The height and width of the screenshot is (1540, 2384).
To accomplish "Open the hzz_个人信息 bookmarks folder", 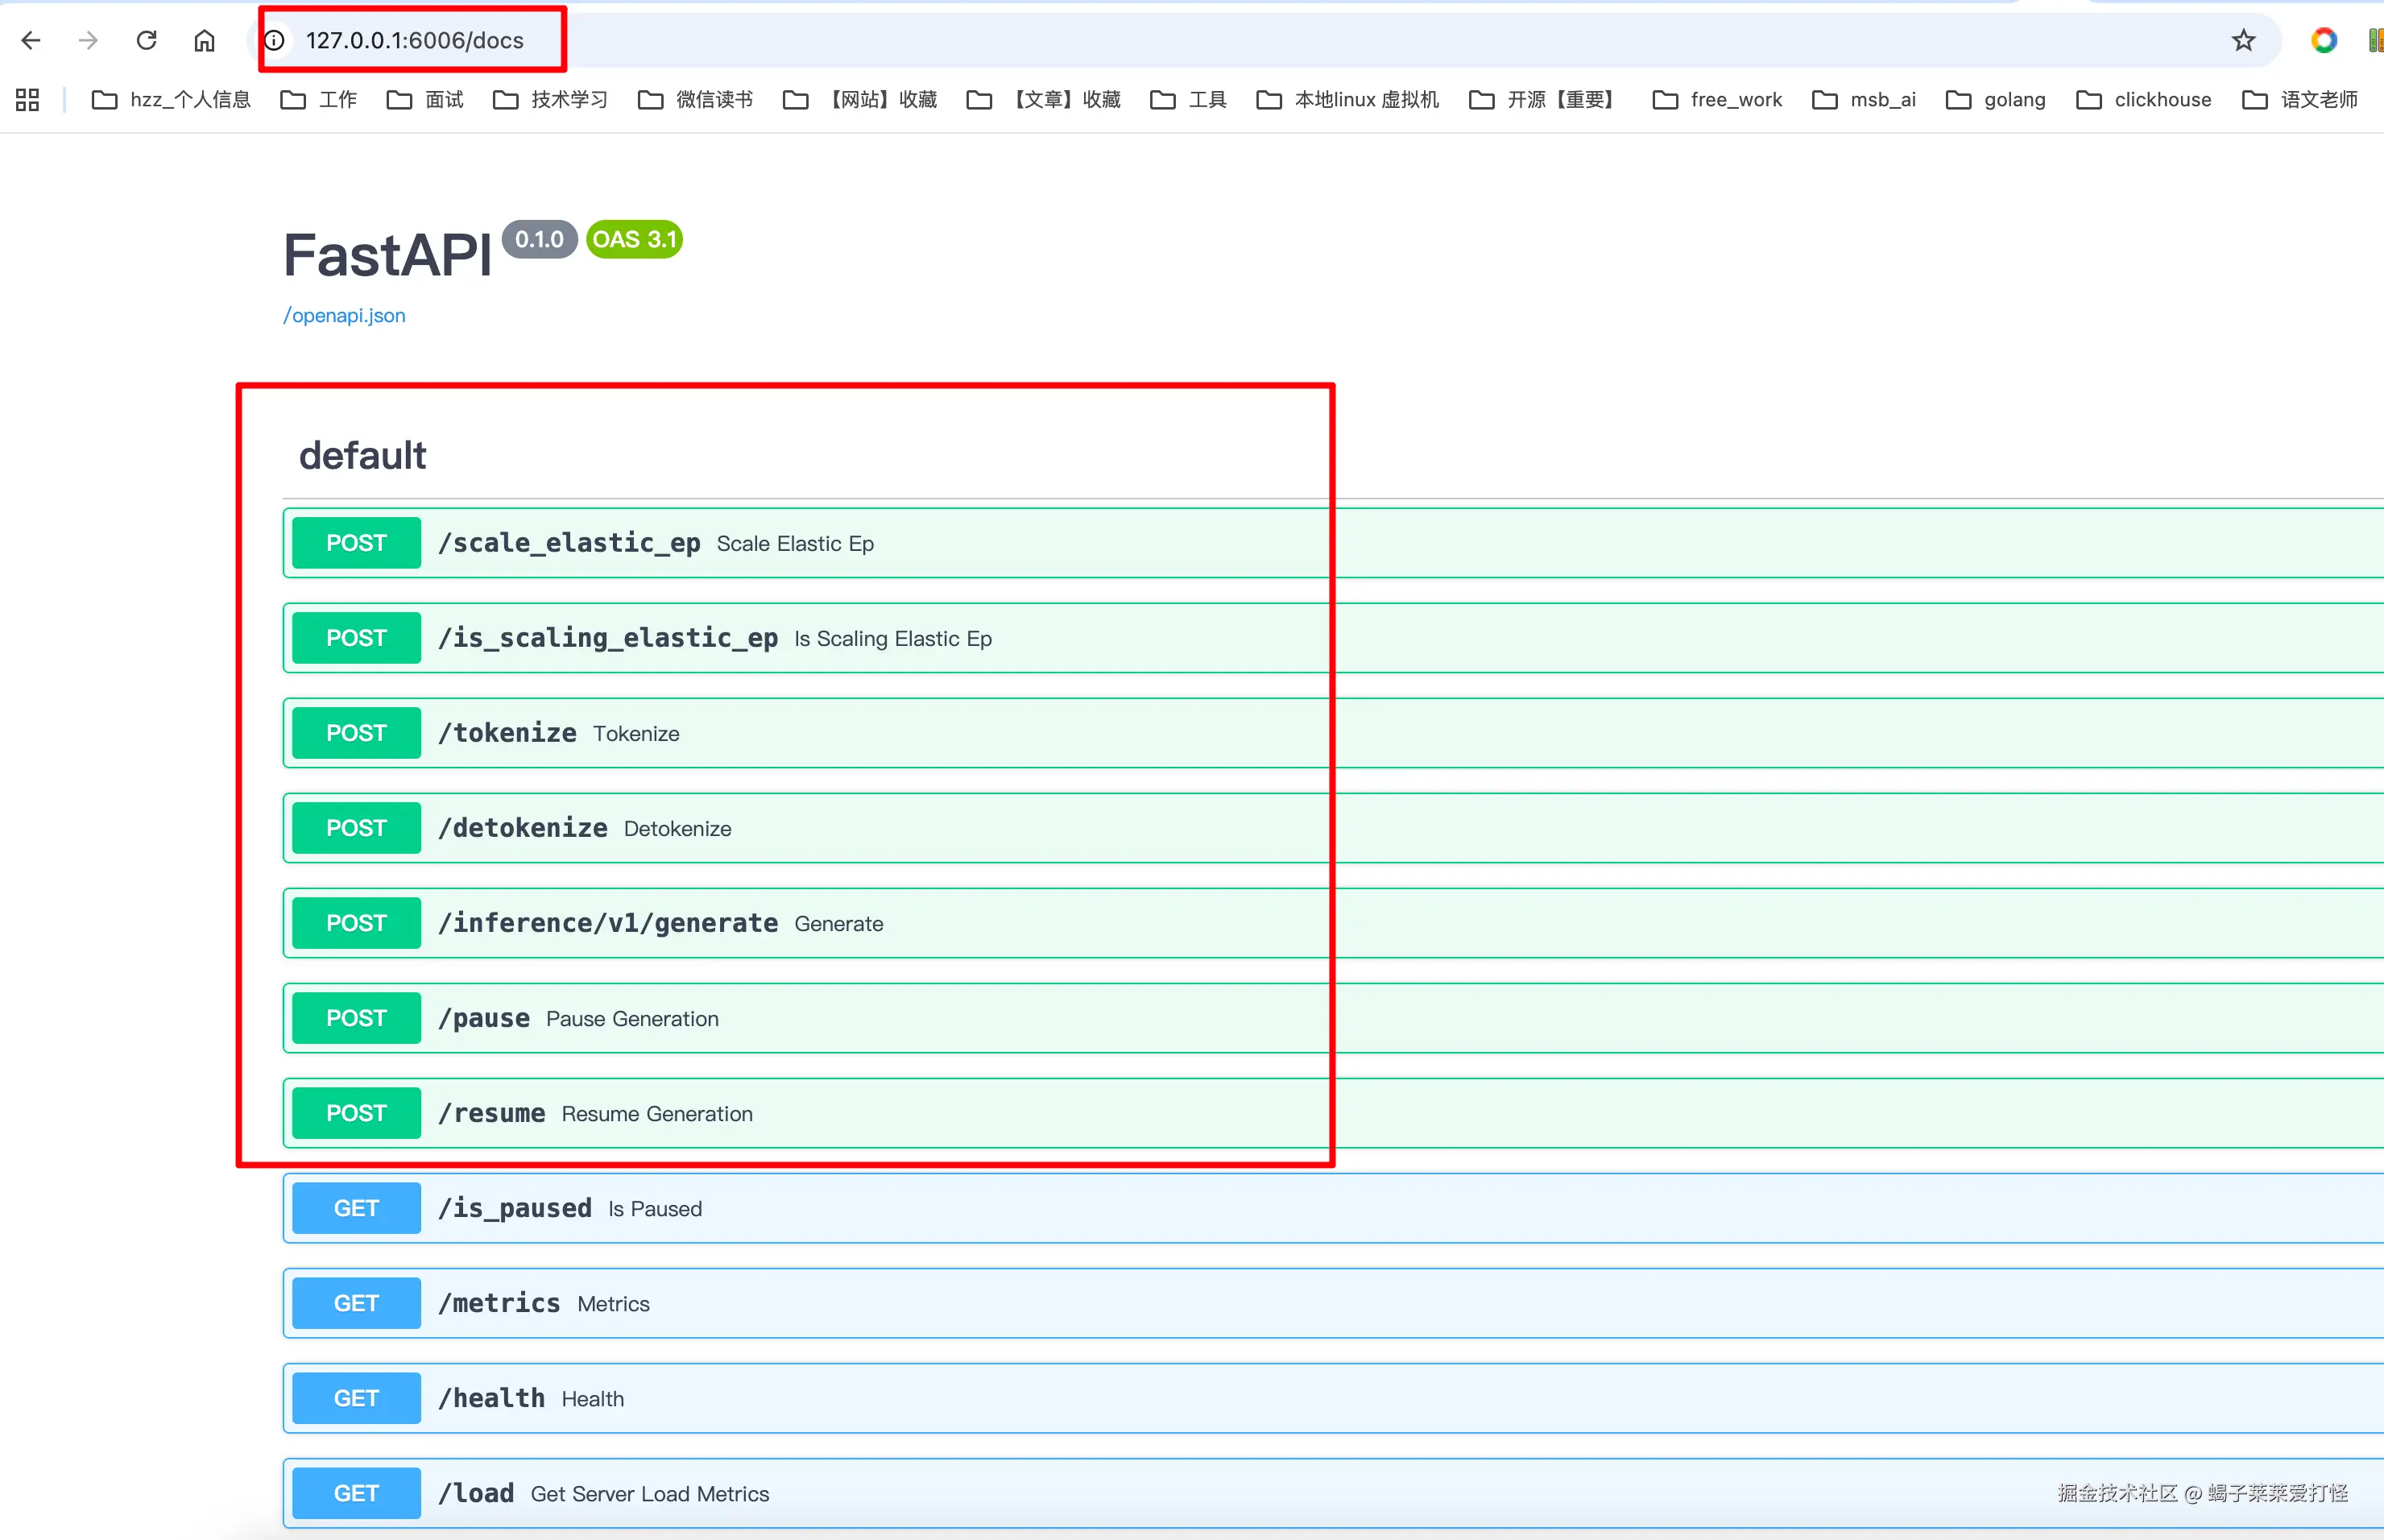I will point(171,99).
